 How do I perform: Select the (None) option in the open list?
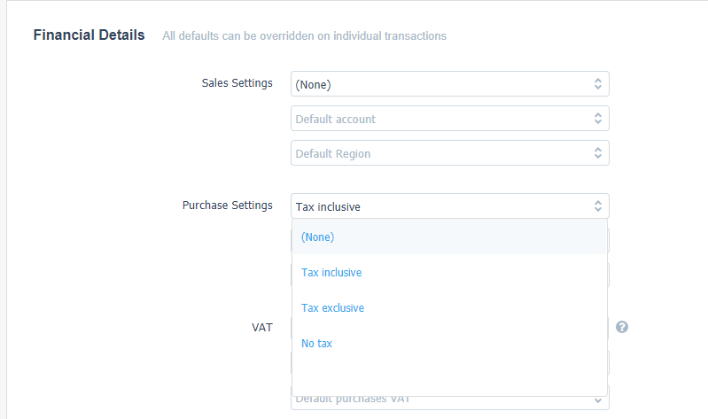point(317,237)
